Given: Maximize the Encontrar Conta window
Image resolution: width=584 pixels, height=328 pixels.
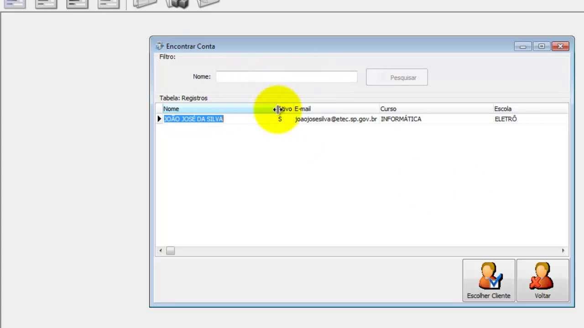Looking at the screenshot, I should 542,46.
